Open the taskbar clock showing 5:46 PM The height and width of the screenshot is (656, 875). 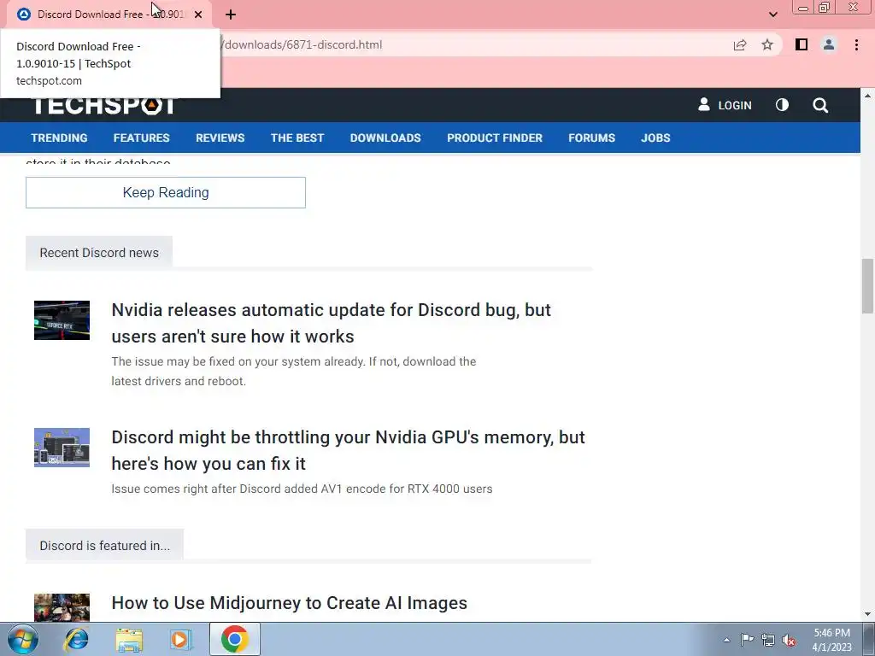point(831,640)
